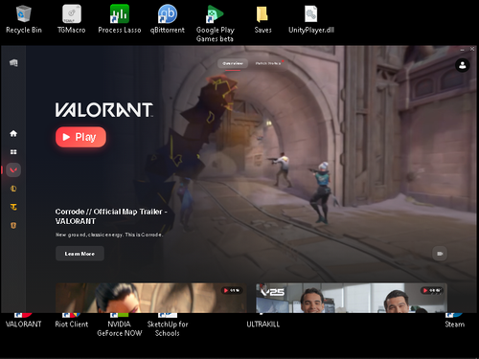
Task: Click the trailer video camera icon
Action: 440,254
